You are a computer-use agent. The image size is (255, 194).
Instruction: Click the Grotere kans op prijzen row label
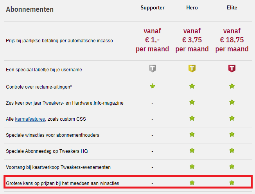pyautogui.click(x=63, y=183)
